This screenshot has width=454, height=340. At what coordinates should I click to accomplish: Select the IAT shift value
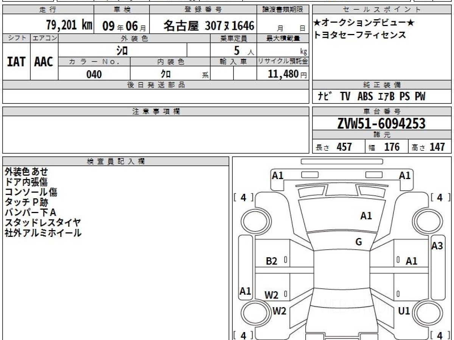coord(16,62)
